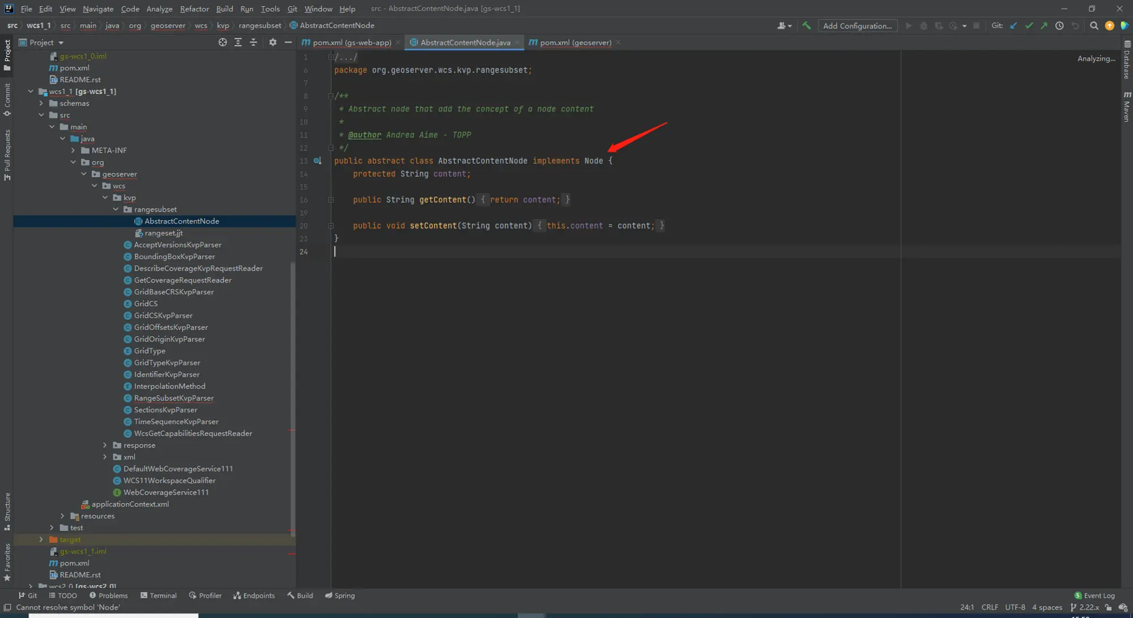Open the Structure tool window

[x=7, y=511]
